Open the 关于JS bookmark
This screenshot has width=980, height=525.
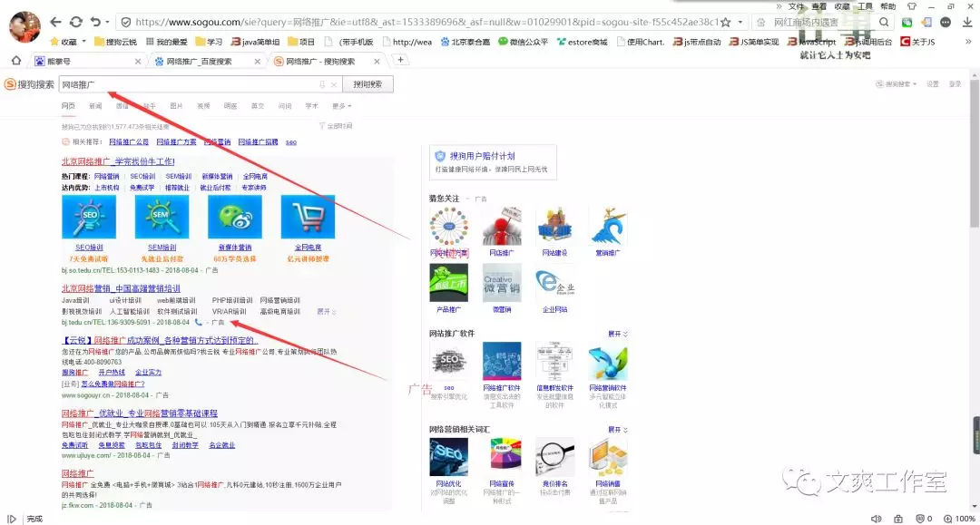[x=917, y=42]
